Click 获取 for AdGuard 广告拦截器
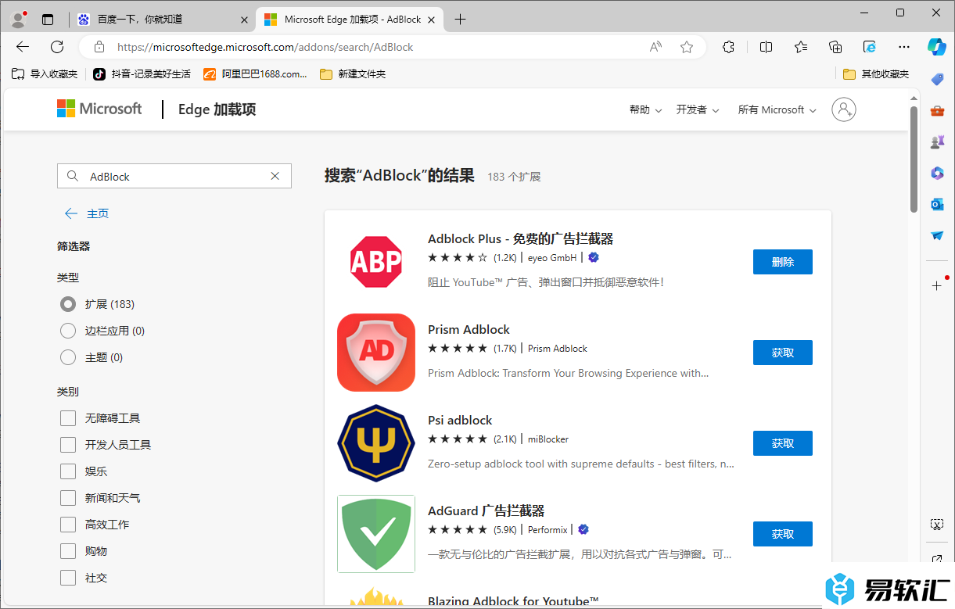The width and height of the screenshot is (955, 609). pos(783,534)
